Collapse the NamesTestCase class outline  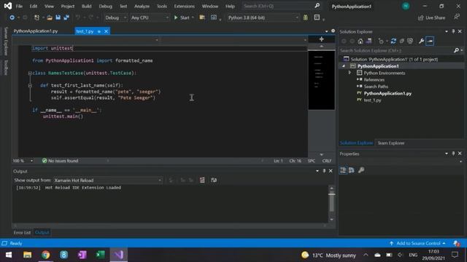[30, 73]
